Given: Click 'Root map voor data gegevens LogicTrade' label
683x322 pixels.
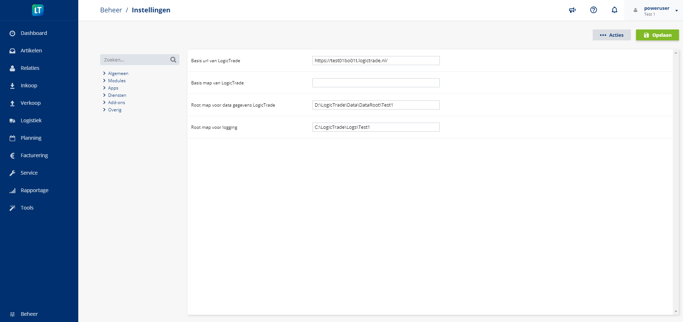Looking at the screenshot, I should (x=233, y=105).
